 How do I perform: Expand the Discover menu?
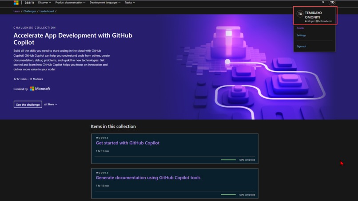(x=44, y=3)
